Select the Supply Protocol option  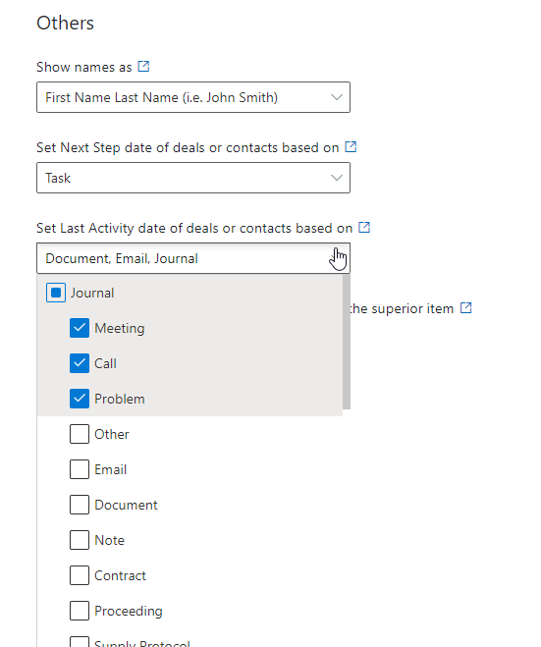point(142,643)
